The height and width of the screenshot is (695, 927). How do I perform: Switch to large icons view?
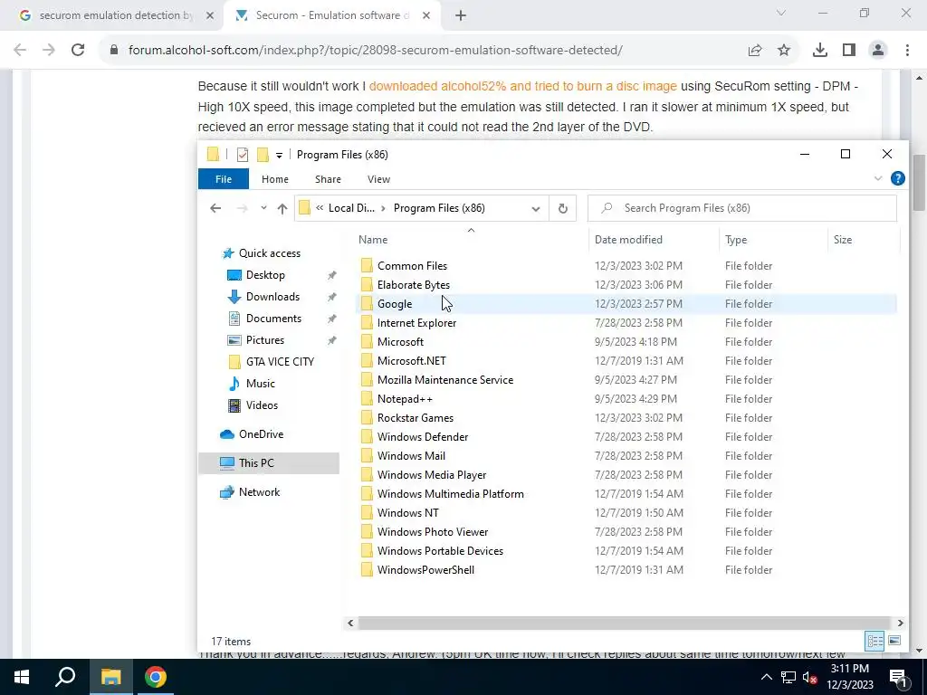point(894,641)
